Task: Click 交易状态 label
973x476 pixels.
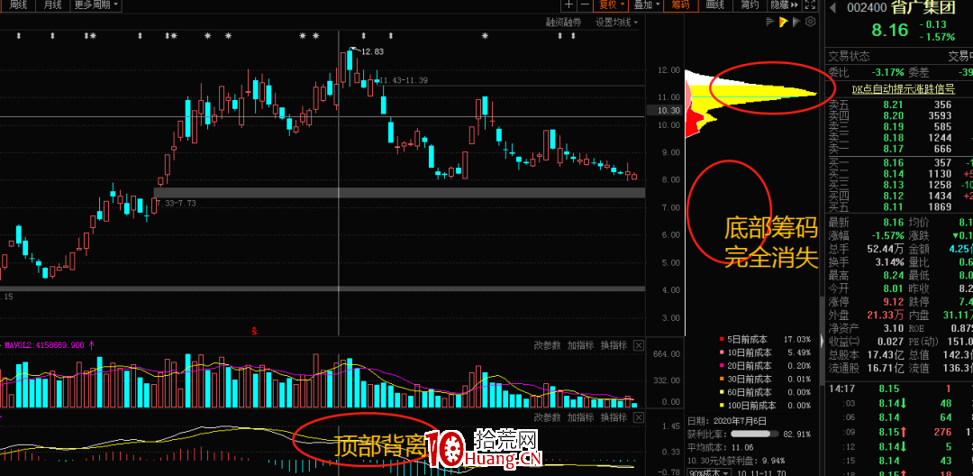Action: [850, 57]
